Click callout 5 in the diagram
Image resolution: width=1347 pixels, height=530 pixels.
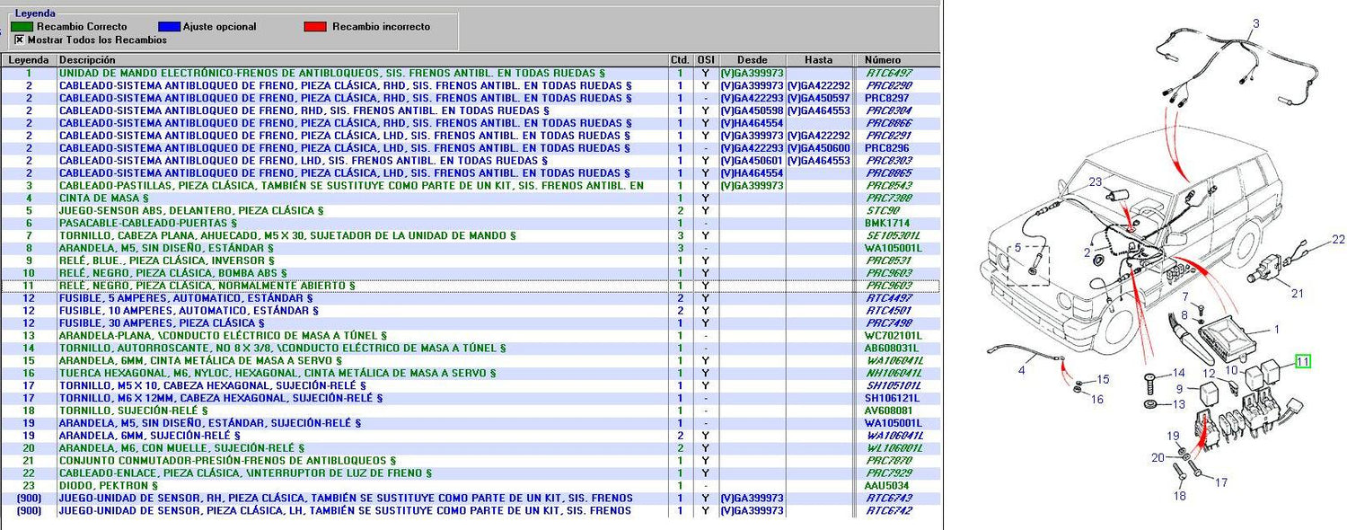click(x=1018, y=247)
